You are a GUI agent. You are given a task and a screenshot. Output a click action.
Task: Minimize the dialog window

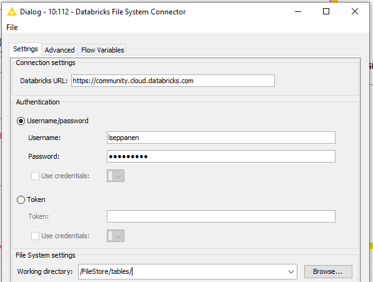coord(298,11)
